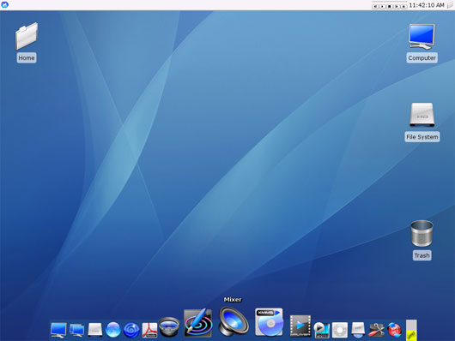Click the eject button in top panel
Viewport: 455px width, 341px height.
tap(403, 6)
